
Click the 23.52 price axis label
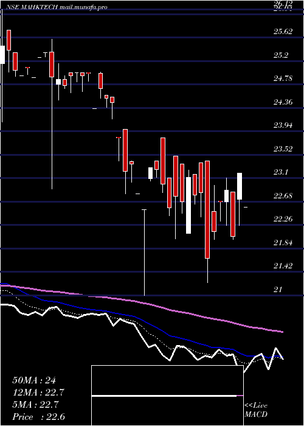click(x=283, y=149)
